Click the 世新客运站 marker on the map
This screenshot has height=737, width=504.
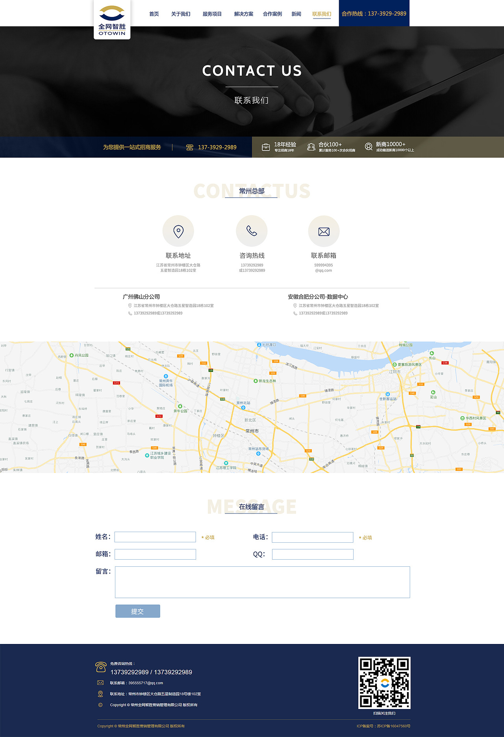[388, 394]
